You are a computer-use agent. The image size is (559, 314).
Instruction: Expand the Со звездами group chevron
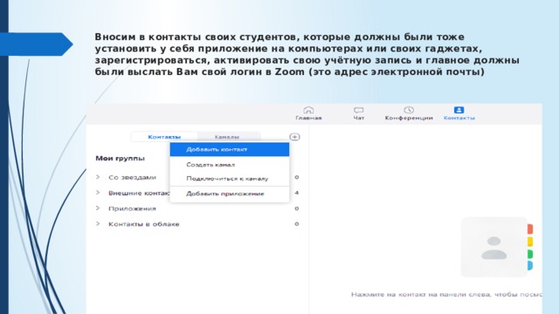click(98, 177)
